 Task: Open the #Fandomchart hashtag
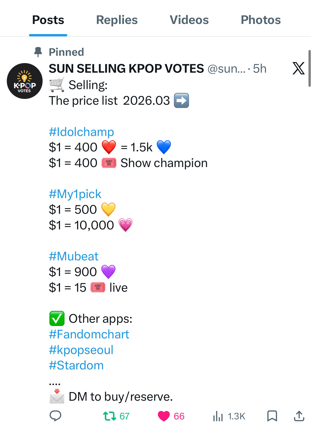click(89, 334)
